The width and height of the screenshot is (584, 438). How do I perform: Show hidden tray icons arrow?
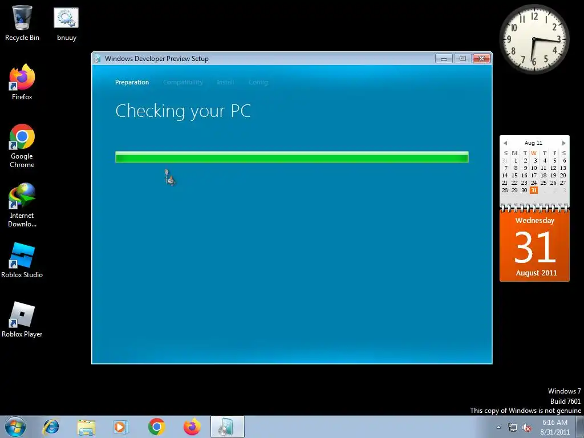click(498, 427)
